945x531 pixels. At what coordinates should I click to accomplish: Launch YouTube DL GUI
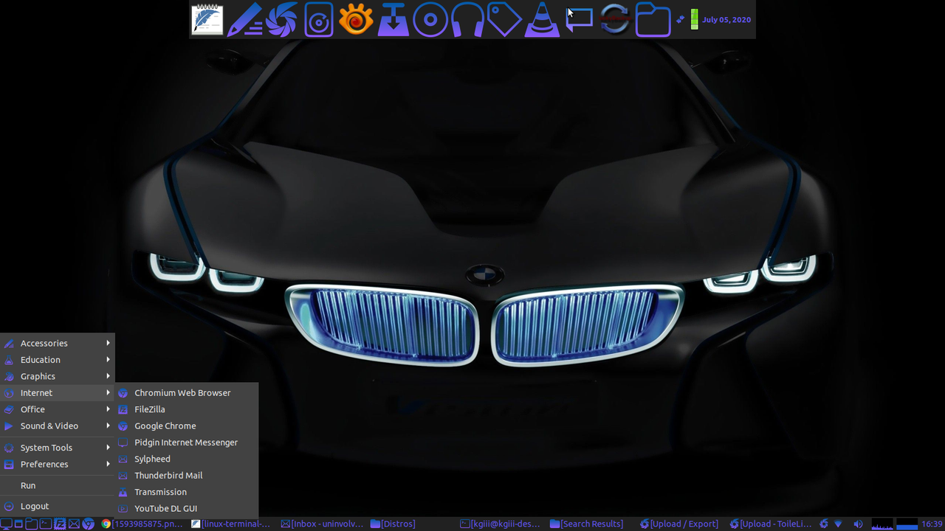pyautogui.click(x=187, y=508)
